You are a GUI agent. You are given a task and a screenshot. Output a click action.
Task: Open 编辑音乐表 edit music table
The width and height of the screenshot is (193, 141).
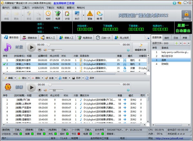point(140,47)
